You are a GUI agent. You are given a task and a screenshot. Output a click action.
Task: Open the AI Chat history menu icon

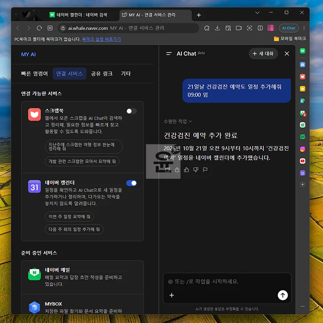pos(169,54)
